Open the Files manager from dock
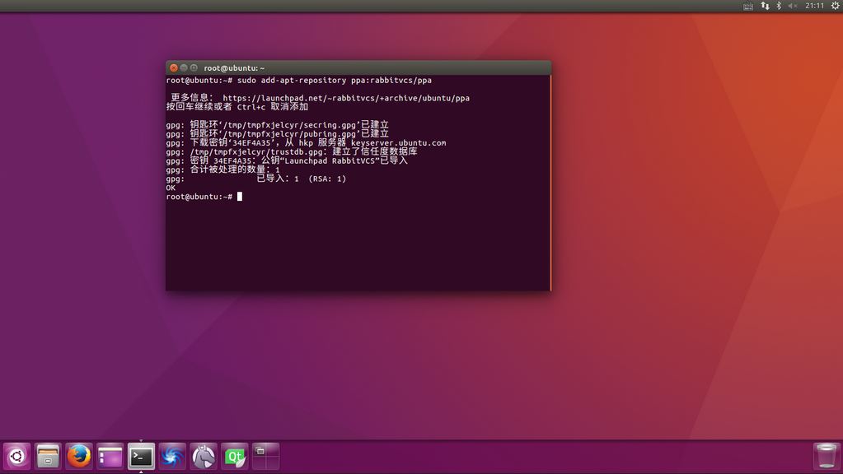 click(x=49, y=456)
